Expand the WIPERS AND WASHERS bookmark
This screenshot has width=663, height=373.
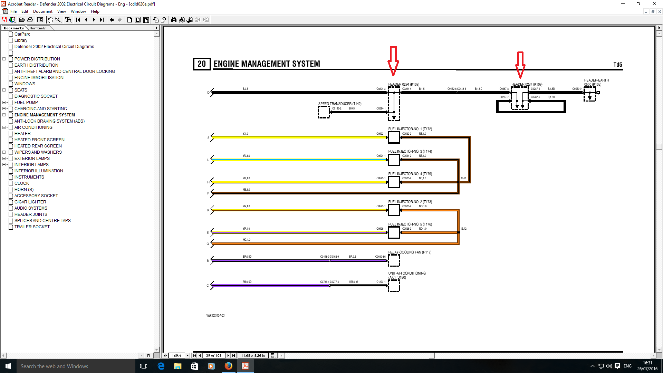[x=4, y=152]
